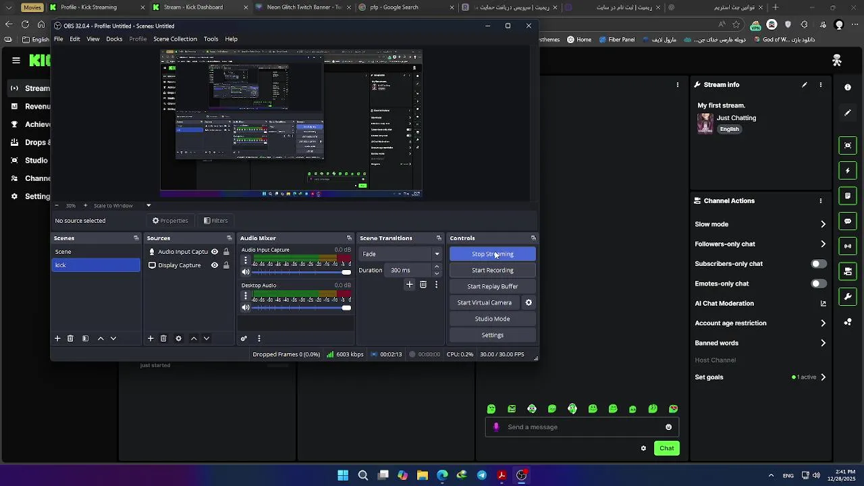Expand Set goals section
The image size is (864, 486).
(x=823, y=377)
